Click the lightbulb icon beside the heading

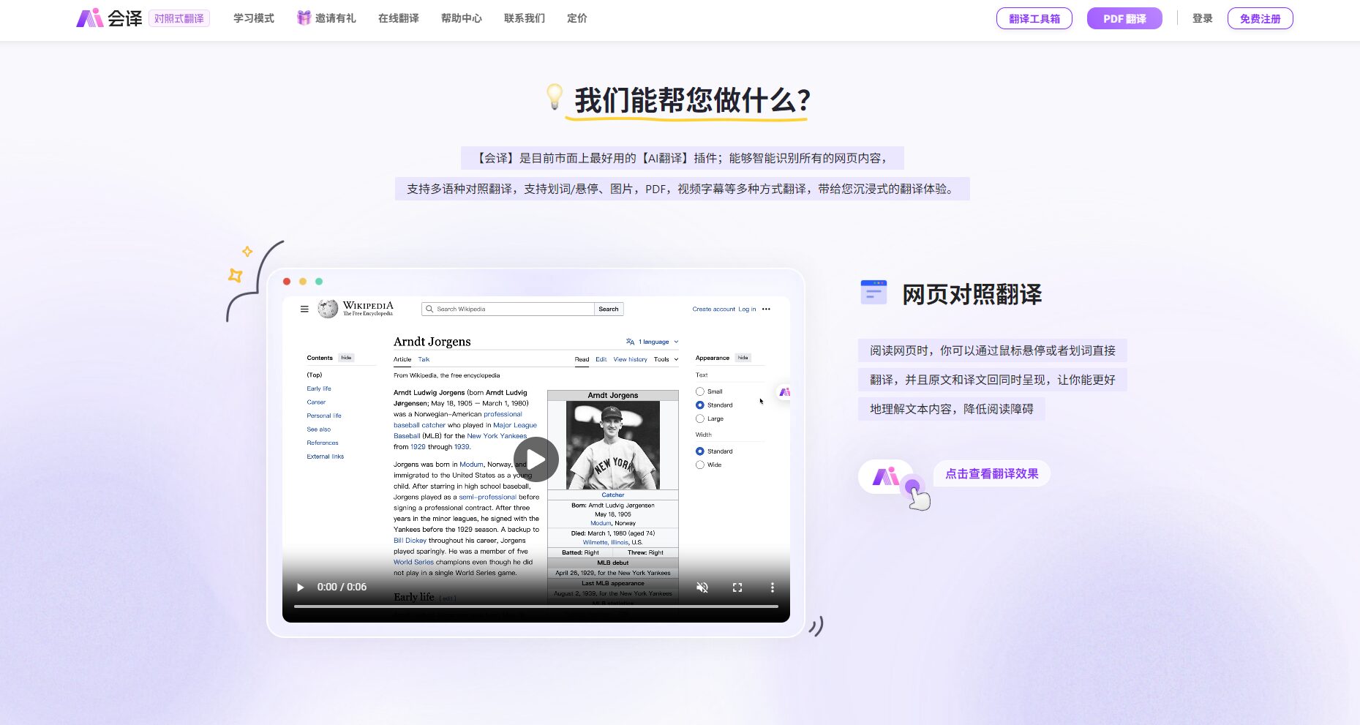pyautogui.click(x=554, y=98)
